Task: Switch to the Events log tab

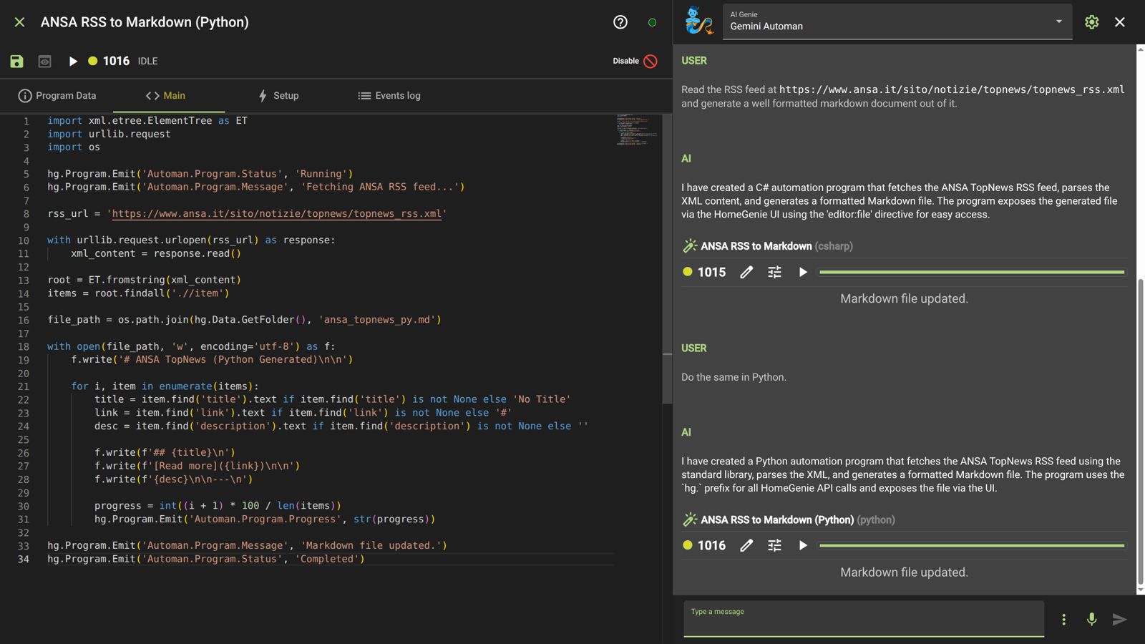Action: tap(389, 96)
